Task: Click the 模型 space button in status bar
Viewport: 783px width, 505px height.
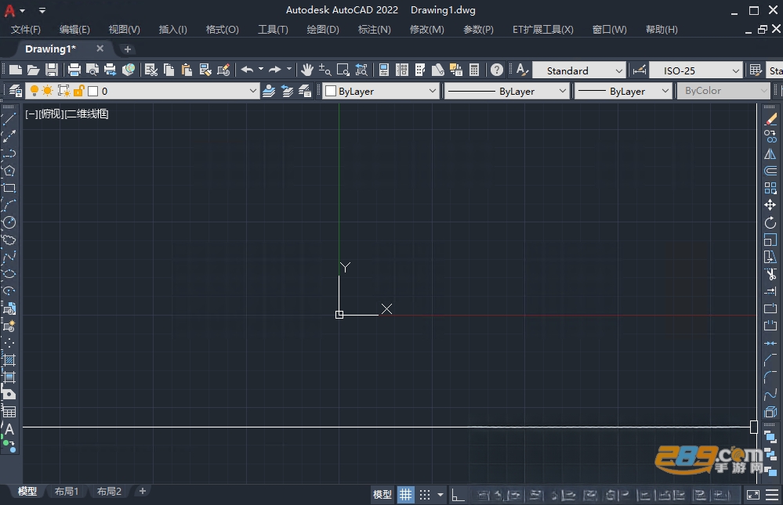Action: [382, 495]
